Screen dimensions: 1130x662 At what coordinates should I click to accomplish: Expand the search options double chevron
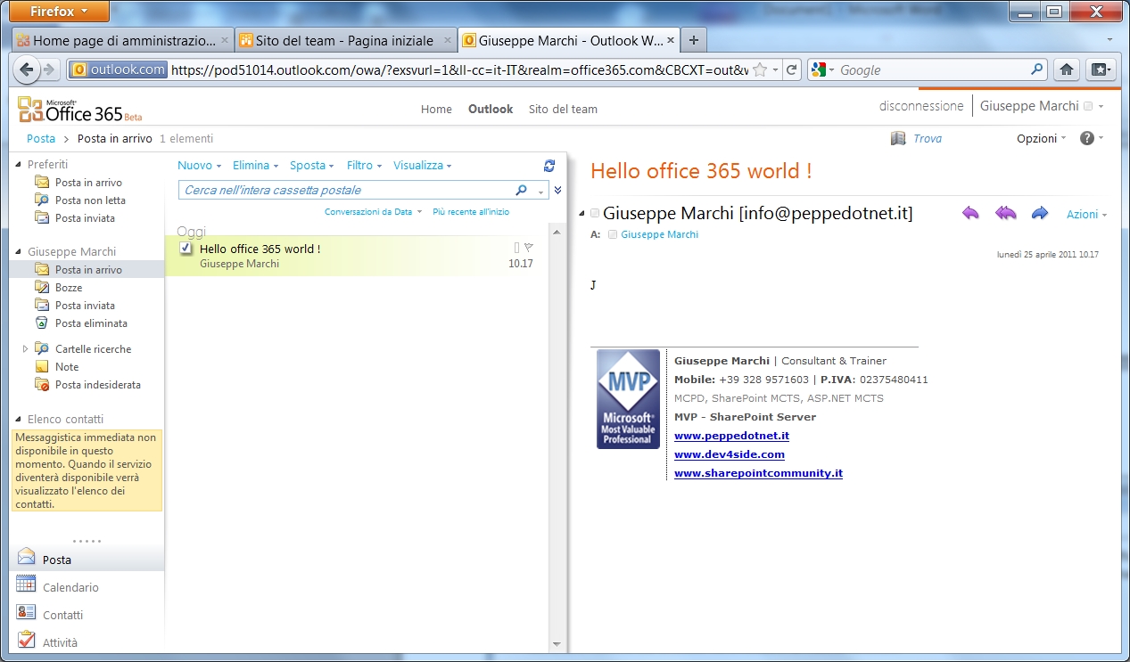click(x=558, y=190)
